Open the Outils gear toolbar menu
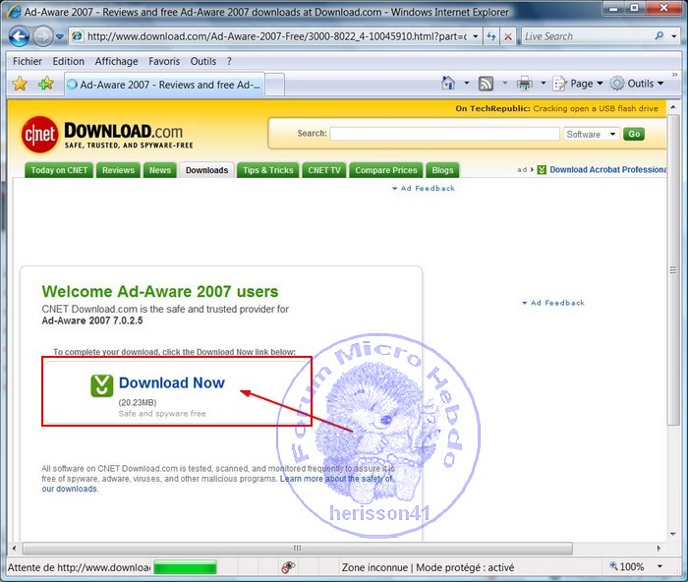The height and width of the screenshot is (582, 688). tap(637, 84)
